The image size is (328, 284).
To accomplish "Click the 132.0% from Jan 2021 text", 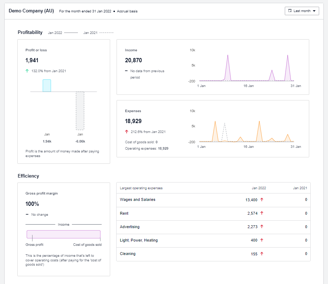I will tap(49, 71).
